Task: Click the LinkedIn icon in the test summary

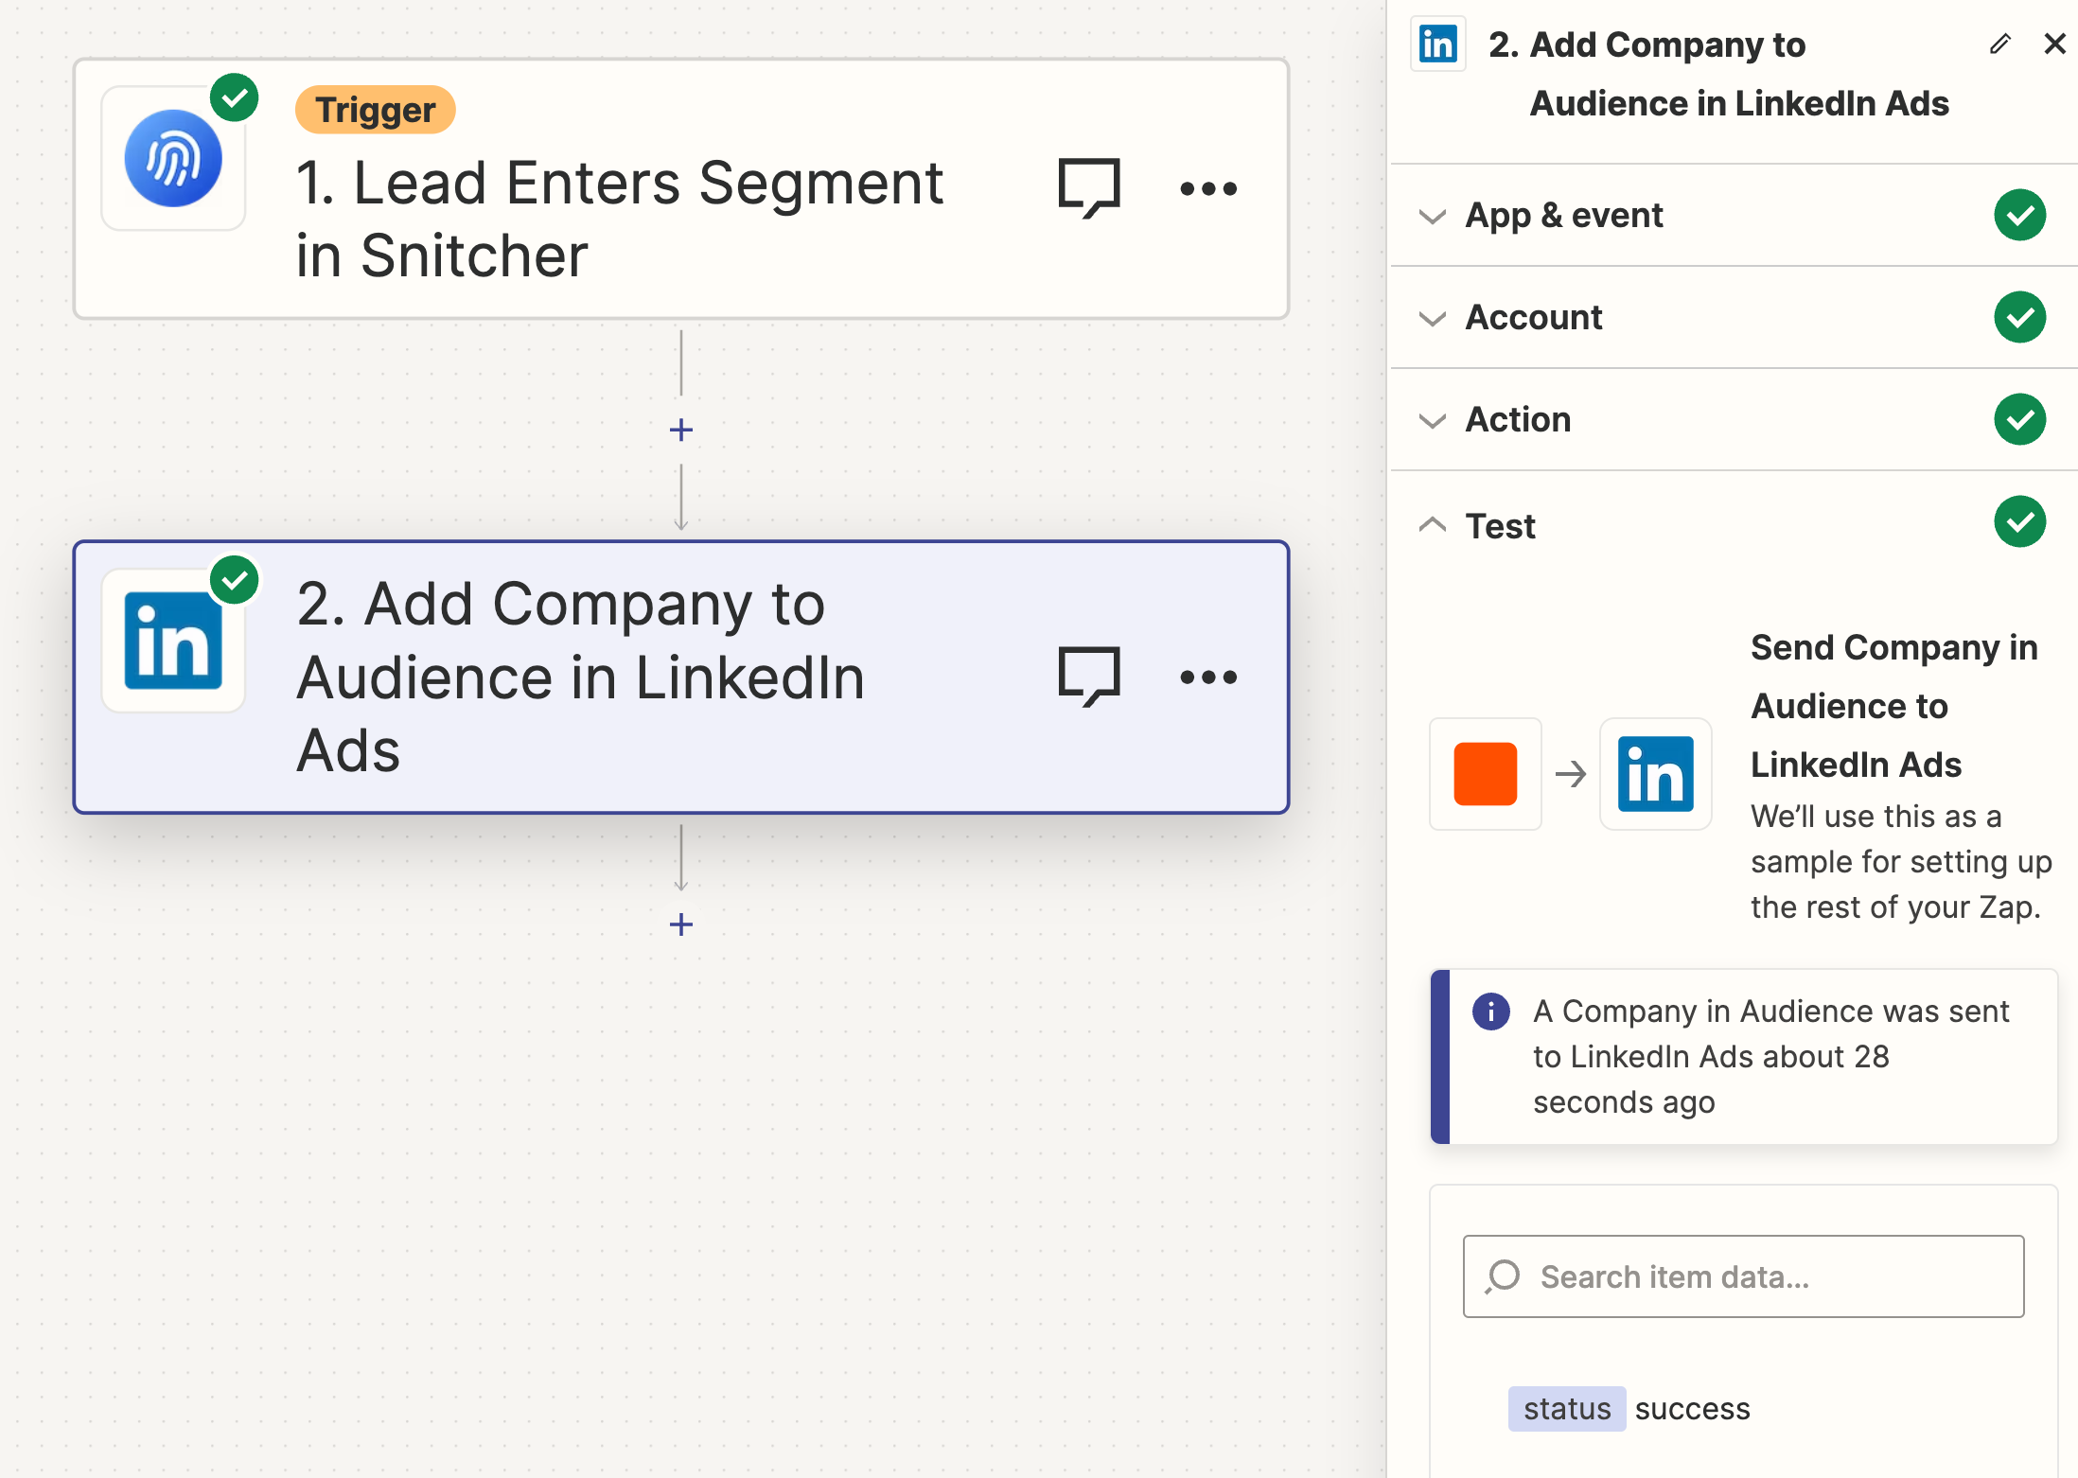Action: tap(1656, 774)
